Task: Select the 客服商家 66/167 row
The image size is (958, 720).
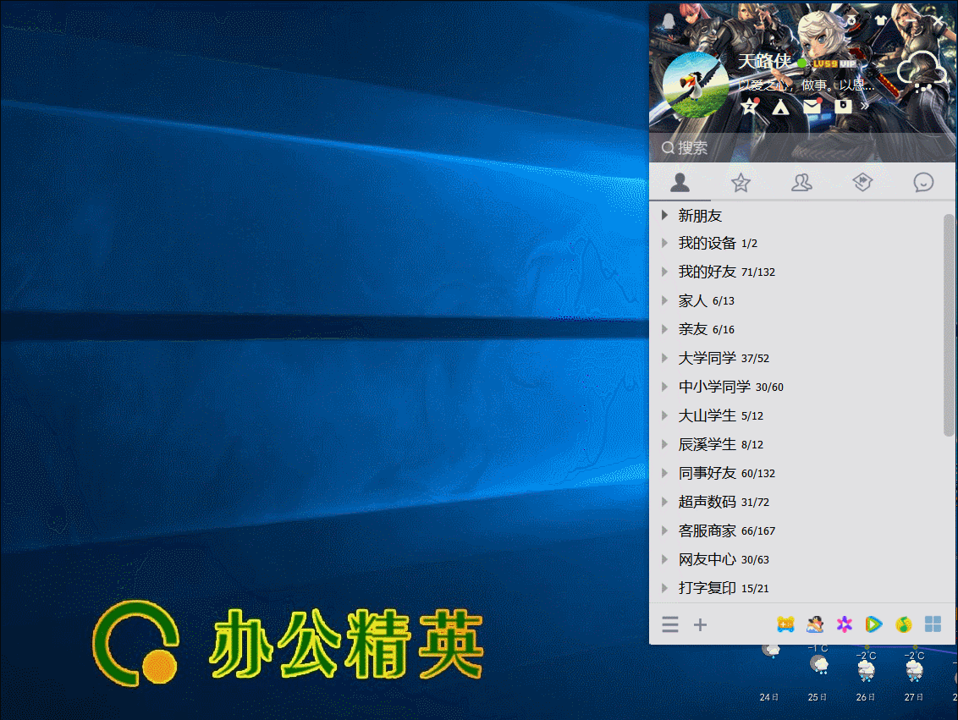Action: coord(796,530)
